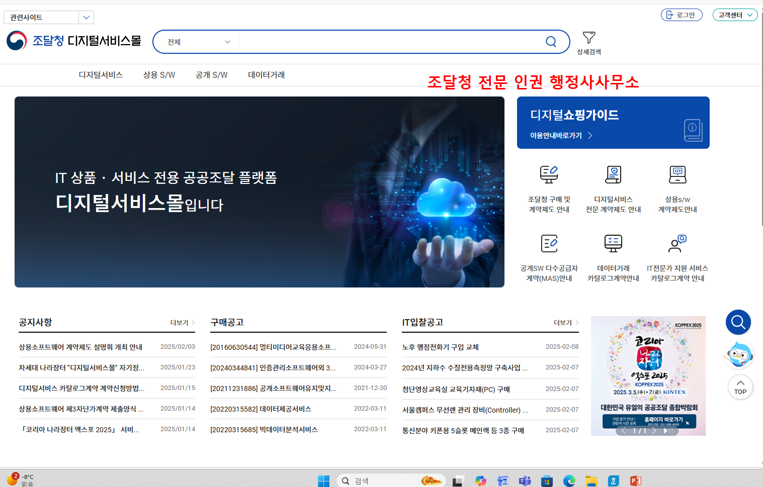The height and width of the screenshot is (487, 763).
Task: Open Microsoft Edge in the taskbar
Action: tap(569, 481)
